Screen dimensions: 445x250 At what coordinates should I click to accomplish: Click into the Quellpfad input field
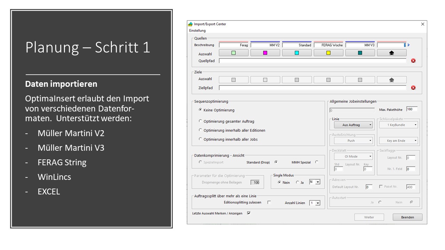[313, 61]
